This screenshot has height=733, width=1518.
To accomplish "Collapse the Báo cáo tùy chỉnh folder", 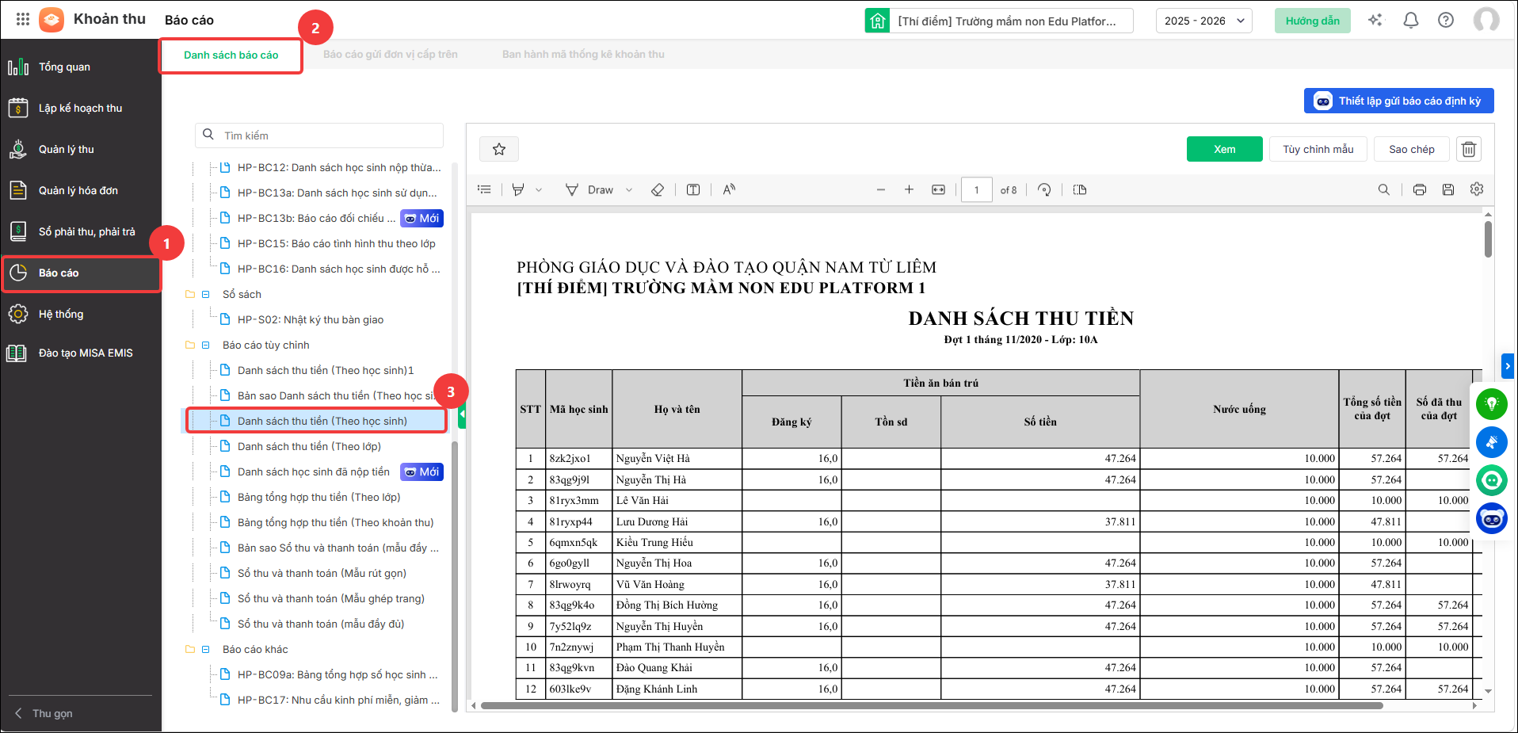I will click(x=206, y=345).
